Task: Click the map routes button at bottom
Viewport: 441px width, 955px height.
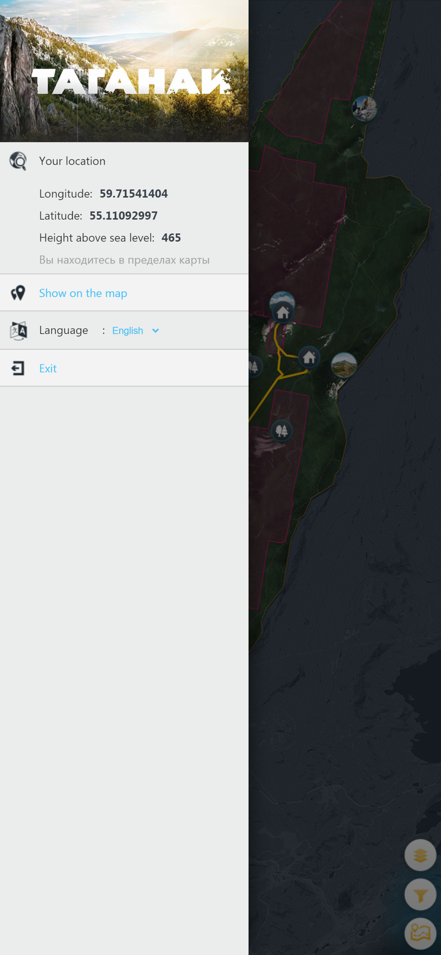Action: coord(420,933)
